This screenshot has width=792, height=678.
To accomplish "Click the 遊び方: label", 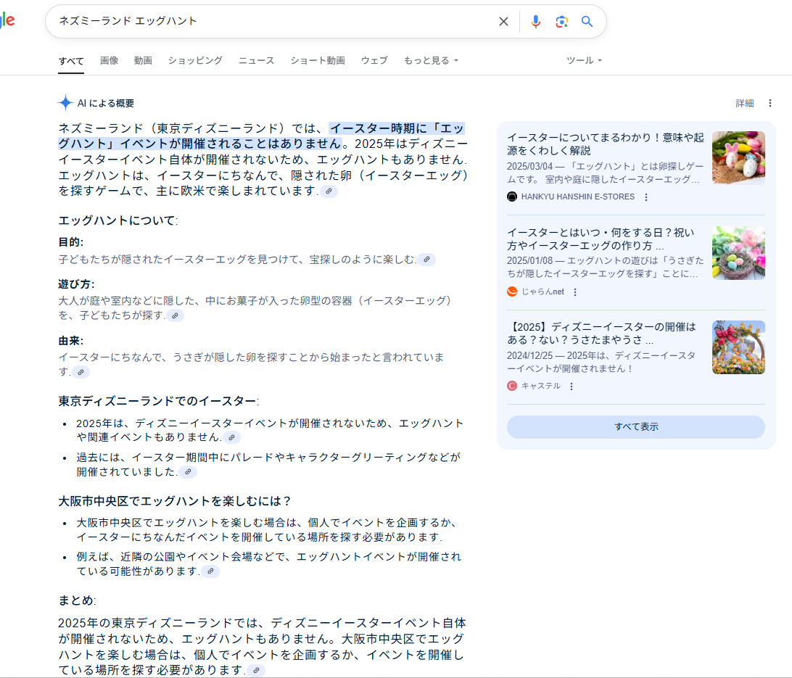I will click(x=76, y=284).
